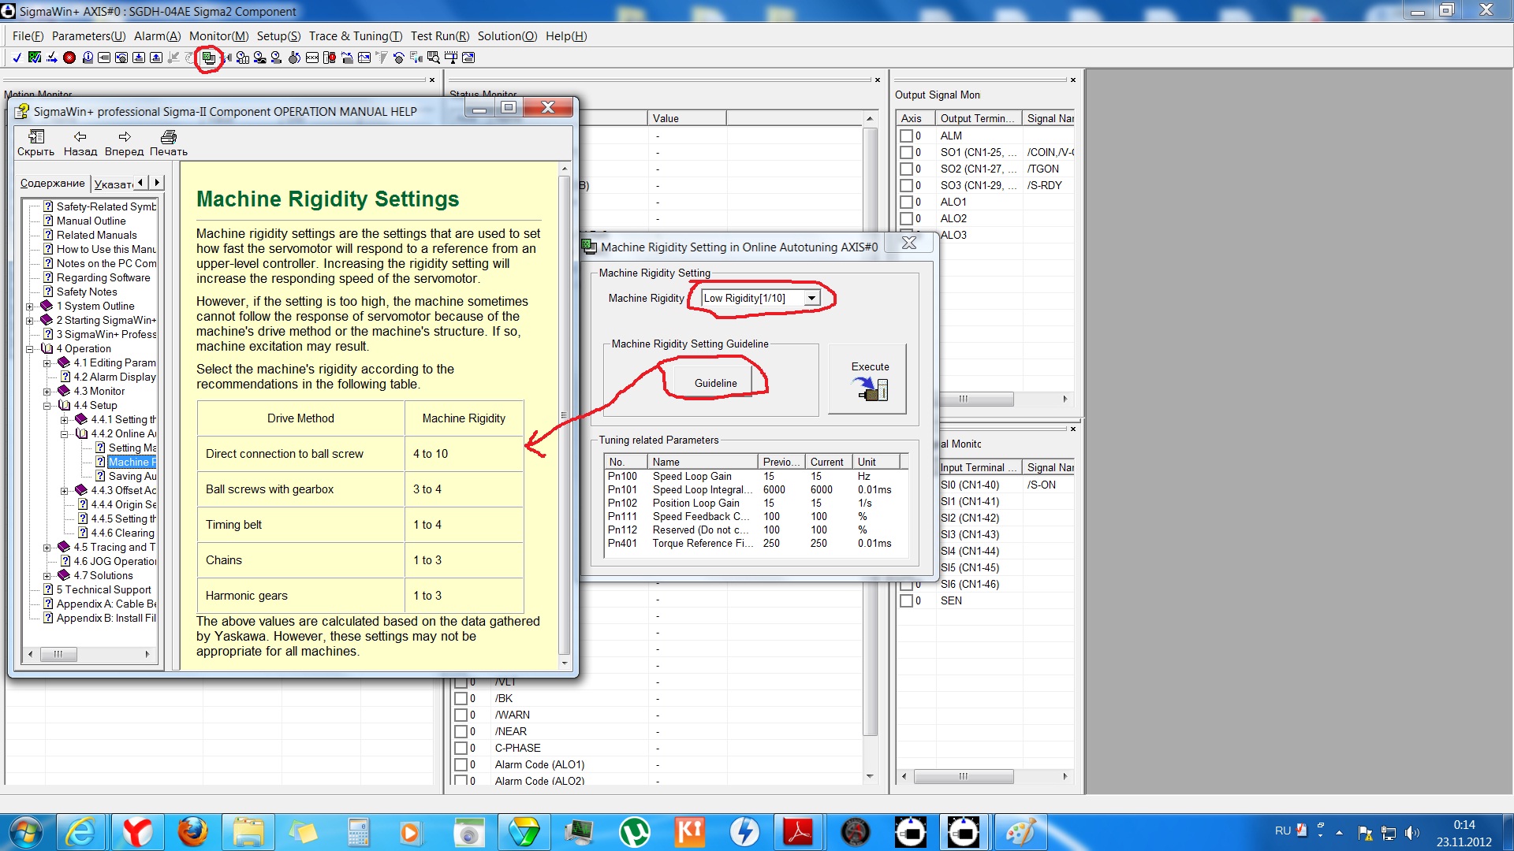
Task: Select the Содержание tab in help
Action: (x=52, y=184)
